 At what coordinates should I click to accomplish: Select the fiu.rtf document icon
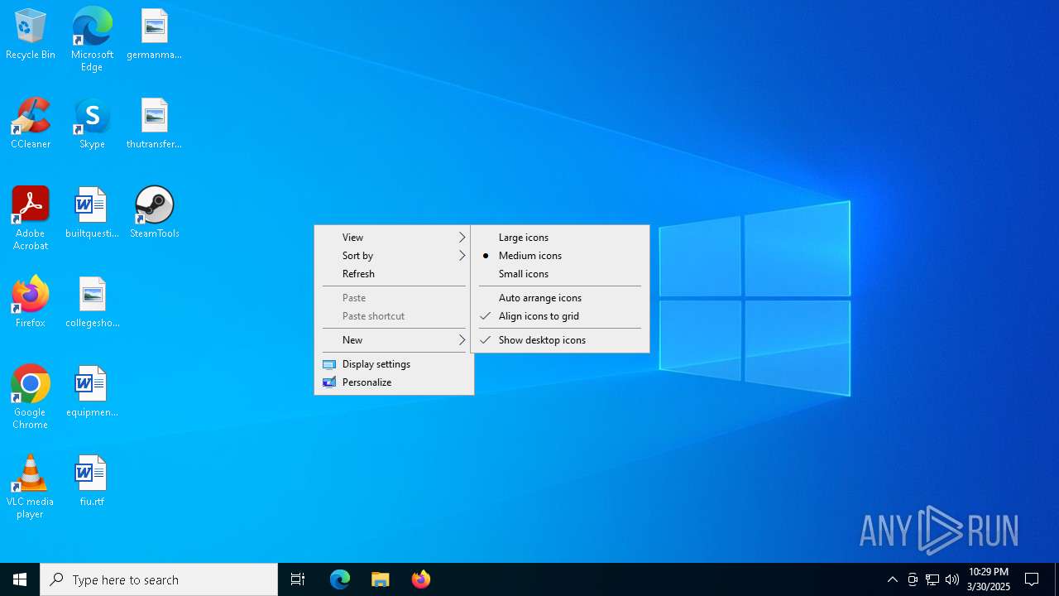[92, 481]
